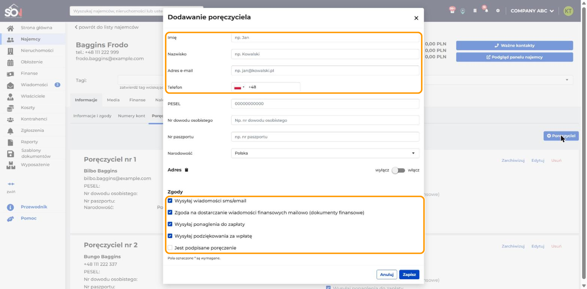587x289 pixels.
Task: Open the KT user avatar menu
Action: pyautogui.click(x=568, y=11)
